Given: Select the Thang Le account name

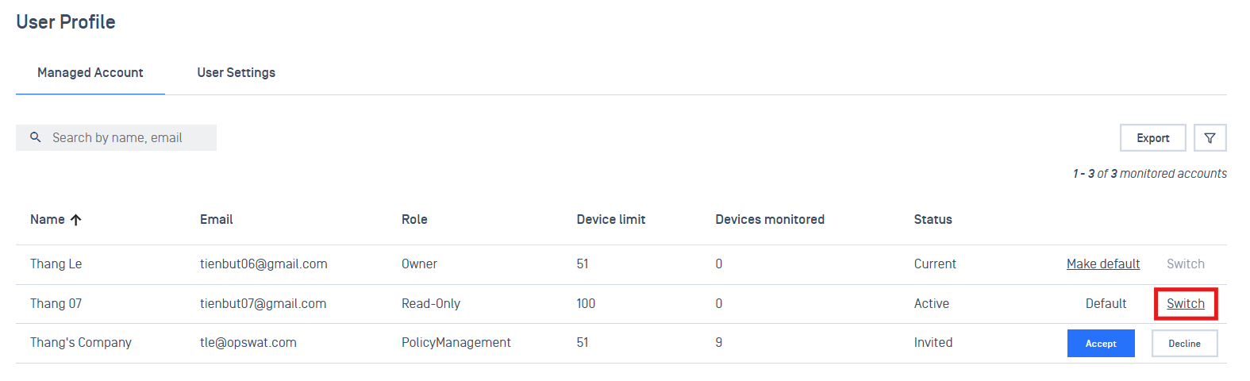Looking at the screenshot, I should (56, 264).
